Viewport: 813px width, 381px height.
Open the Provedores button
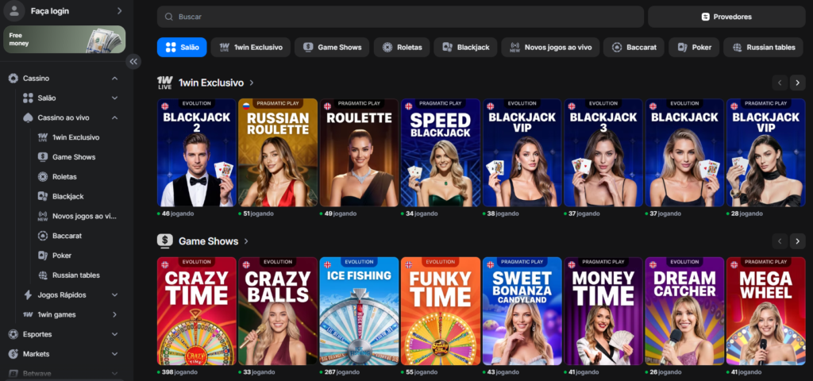(x=726, y=17)
